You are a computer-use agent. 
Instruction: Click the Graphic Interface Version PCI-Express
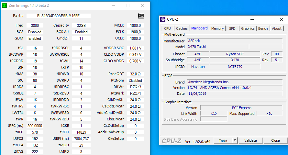(241, 108)
